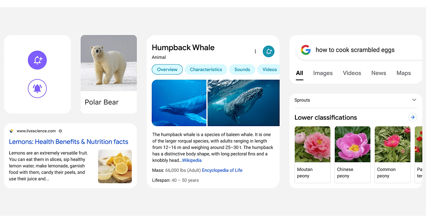Click the livescience.com favicon icon
The height and width of the screenshot is (223, 426).
point(11,131)
